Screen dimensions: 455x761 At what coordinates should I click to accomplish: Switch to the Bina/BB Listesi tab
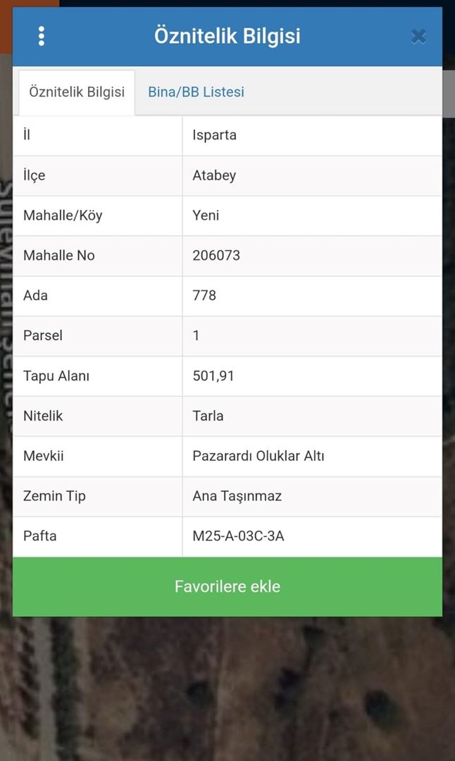pyautogui.click(x=196, y=92)
